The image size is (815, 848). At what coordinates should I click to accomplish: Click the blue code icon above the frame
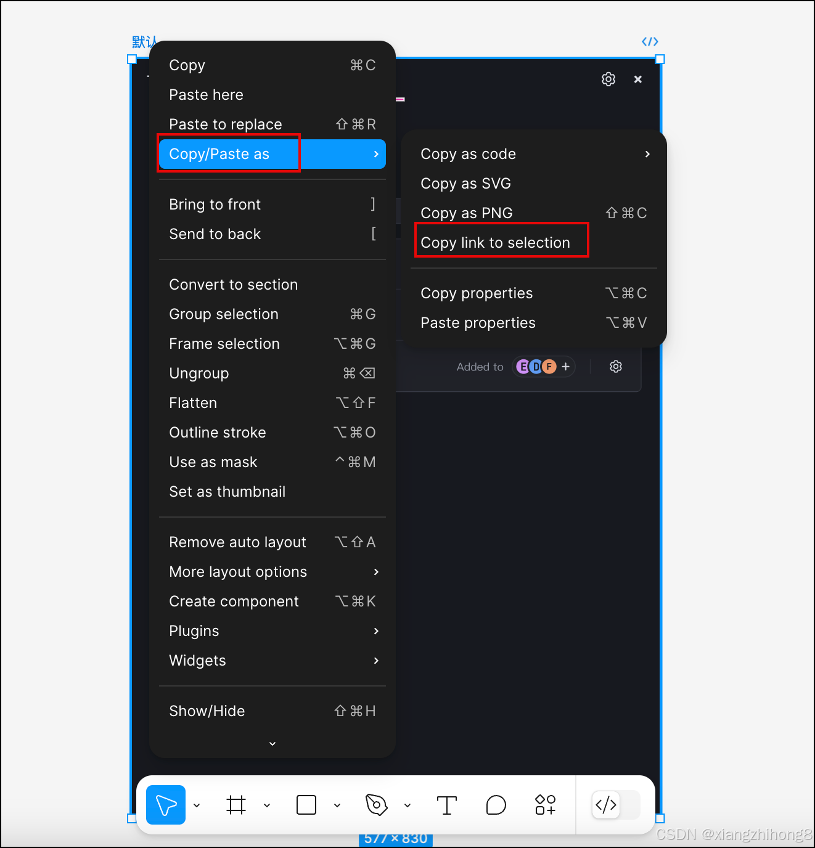point(650,41)
